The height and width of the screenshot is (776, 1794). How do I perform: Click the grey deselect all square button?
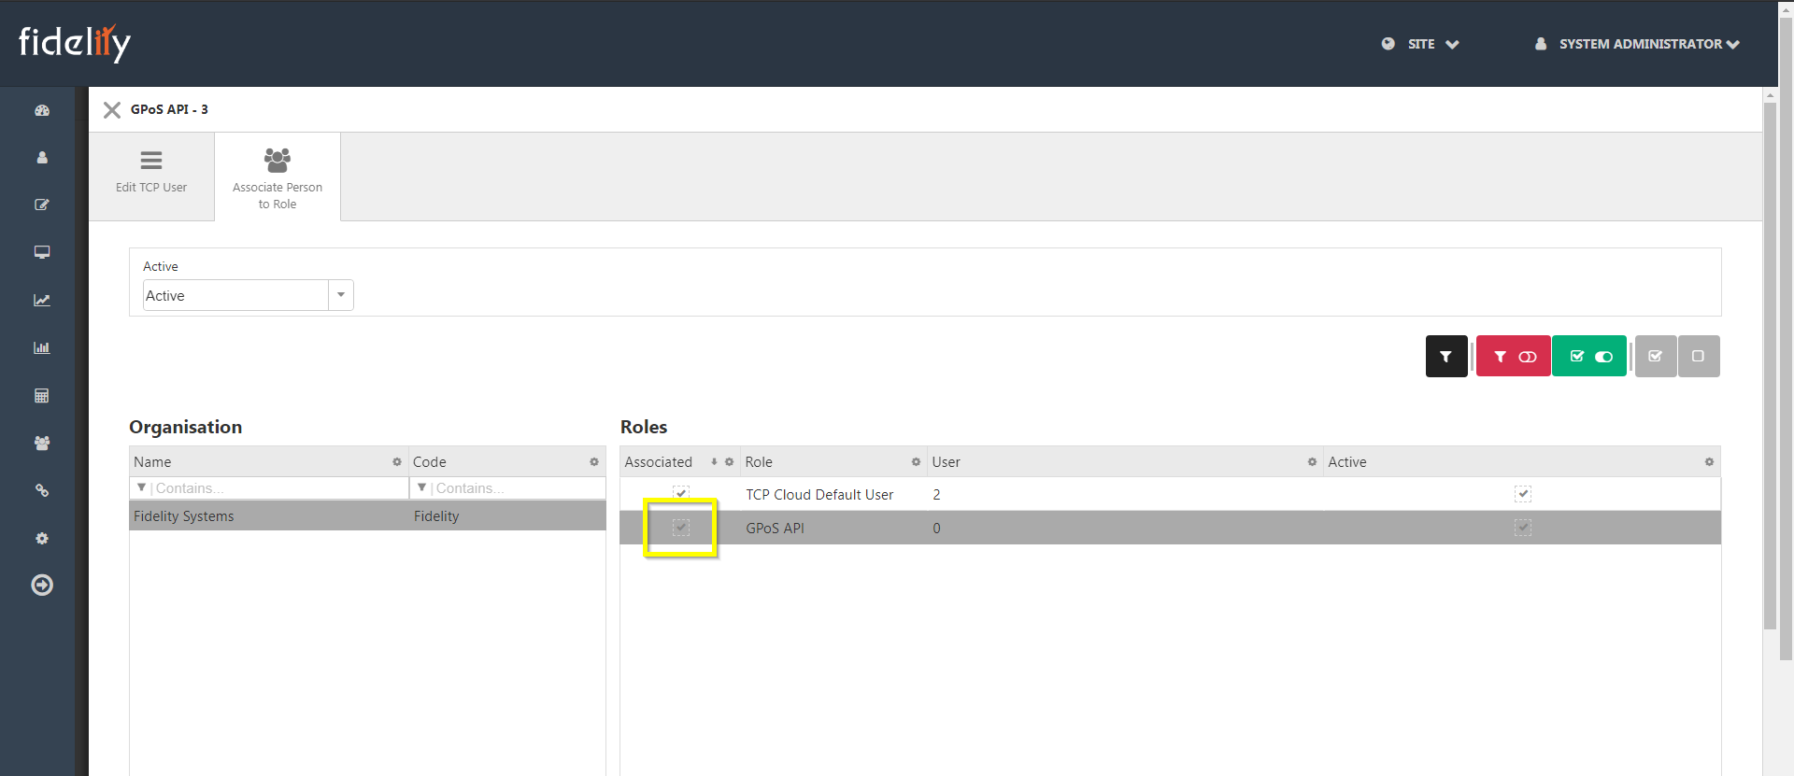click(1699, 356)
